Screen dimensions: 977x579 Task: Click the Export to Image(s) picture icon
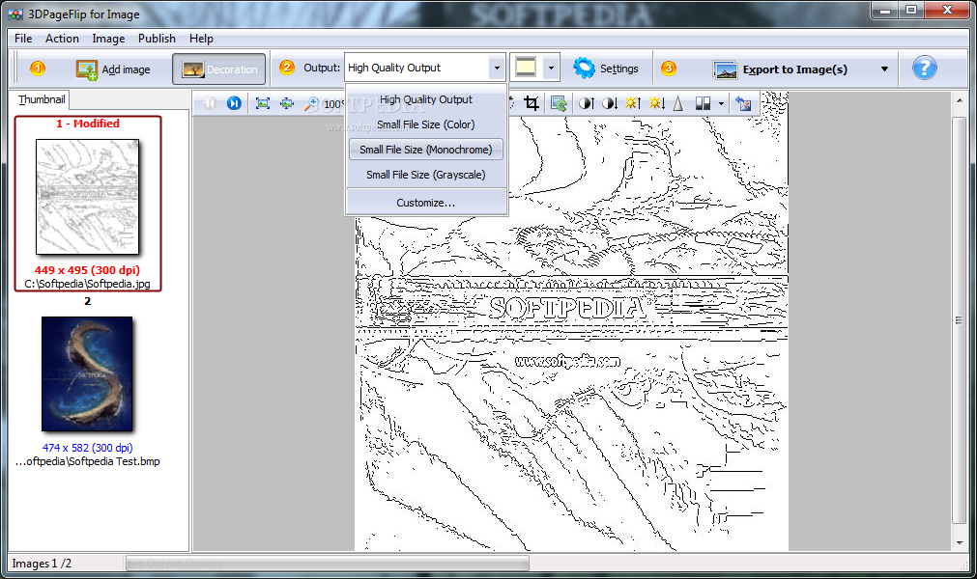pos(726,70)
